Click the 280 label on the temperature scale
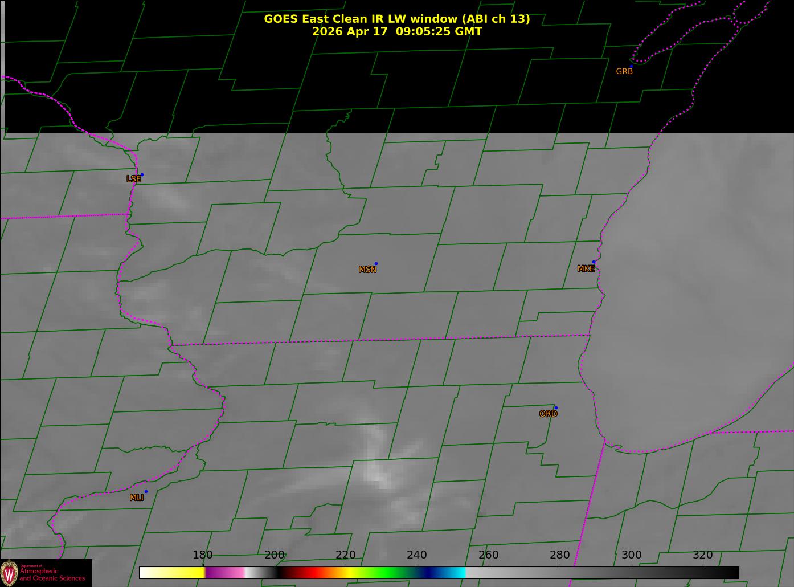This screenshot has width=794, height=587. (x=560, y=555)
